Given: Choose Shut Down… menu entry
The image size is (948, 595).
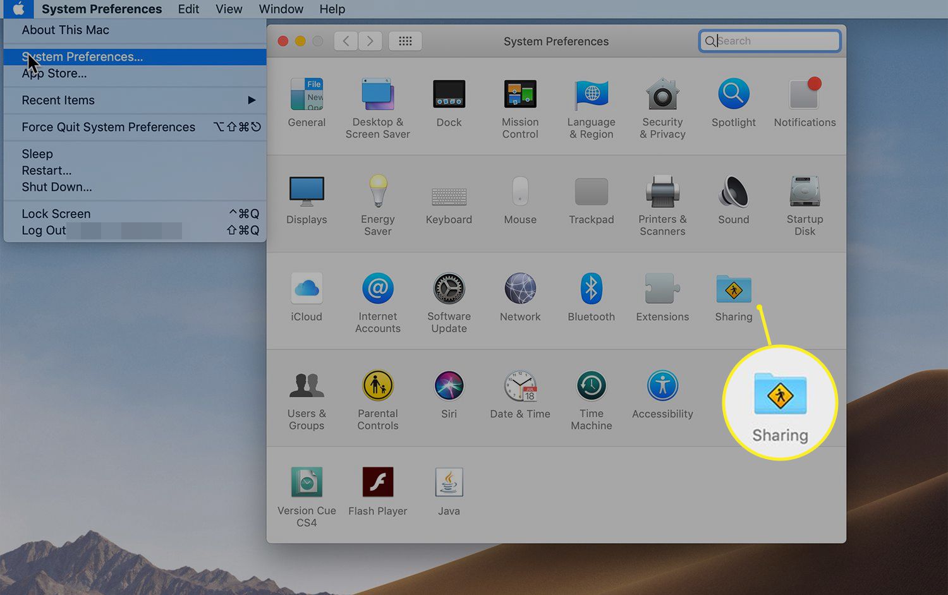Looking at the screenshot, I should [x=135, y=187].
